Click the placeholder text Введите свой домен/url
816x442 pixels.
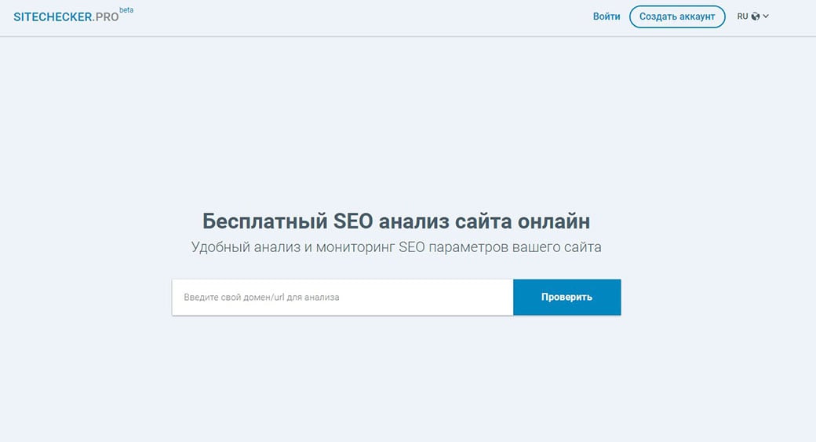(x=261, y=298)
